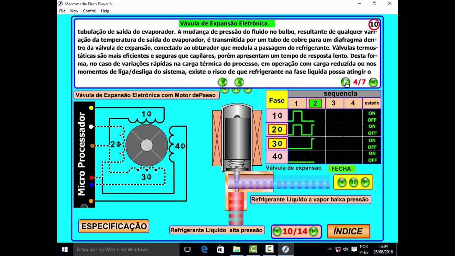
Task: Open the Control menu
Action: click(x=90, y=11)
